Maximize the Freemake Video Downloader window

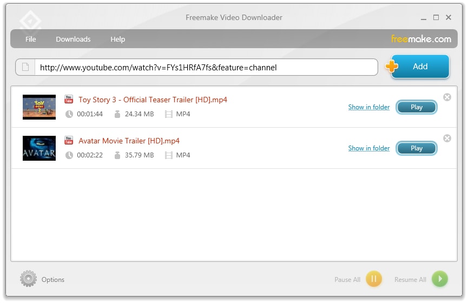point(436,17)
